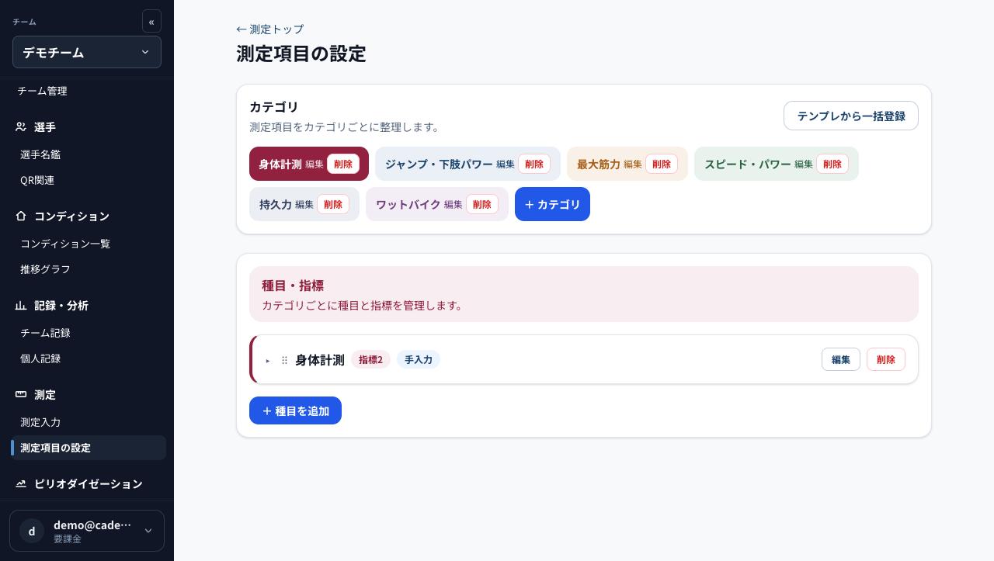The image size is (994, 561).
Task: Expand the 身体計測 row disclosure triangle
Action: (268, 360)
